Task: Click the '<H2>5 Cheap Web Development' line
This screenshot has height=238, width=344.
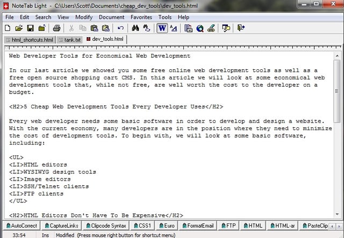Action: click(x=116, y=106)
